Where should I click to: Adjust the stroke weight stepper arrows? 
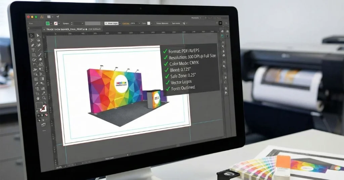(x=72, y=23)
